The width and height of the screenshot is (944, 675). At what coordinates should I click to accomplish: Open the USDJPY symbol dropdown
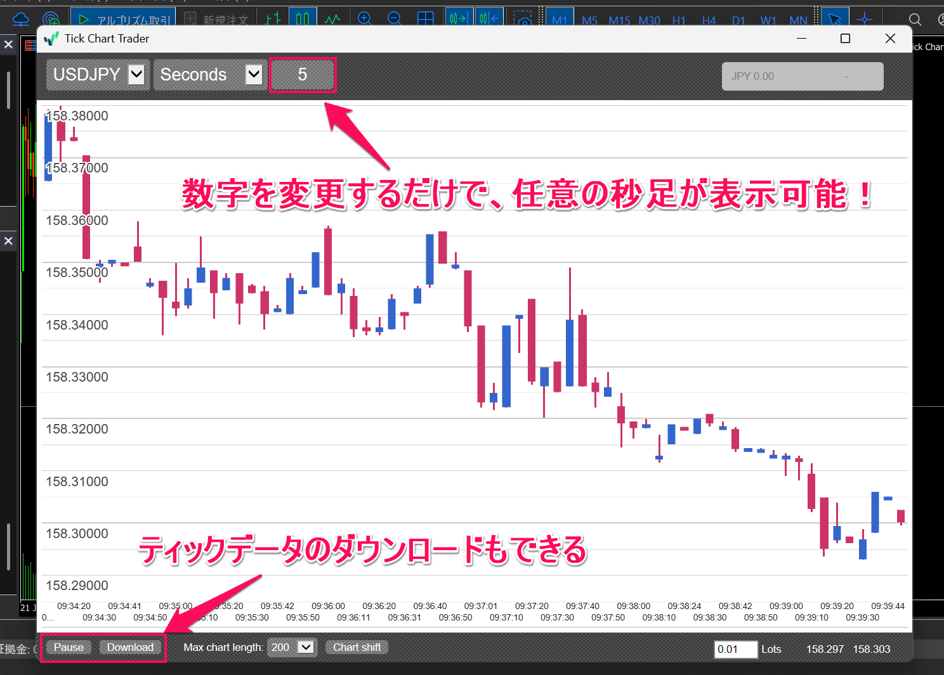click(135, 74)
